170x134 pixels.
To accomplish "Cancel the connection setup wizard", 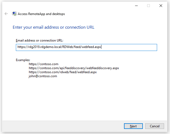I will tap(154, 126).
